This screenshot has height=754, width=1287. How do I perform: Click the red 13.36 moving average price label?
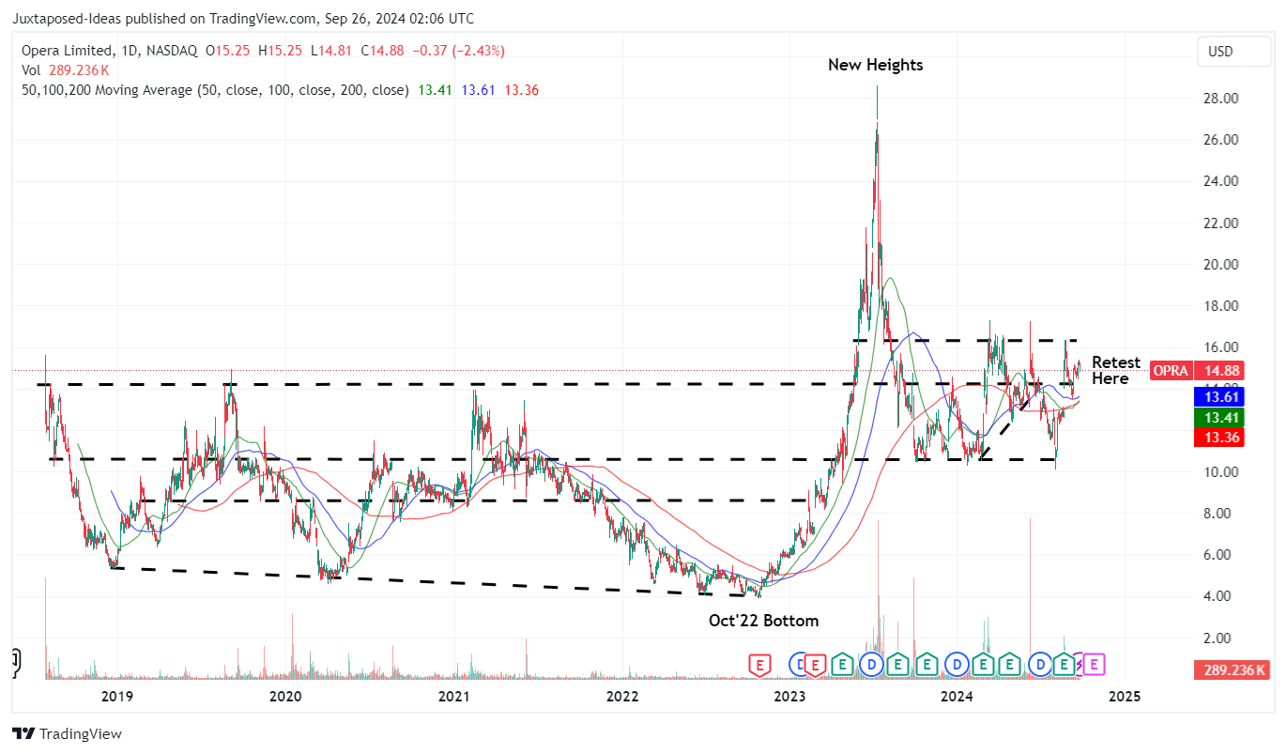(1218, 437)
